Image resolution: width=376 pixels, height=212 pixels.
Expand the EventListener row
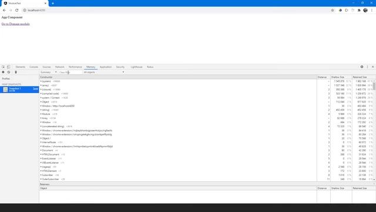tap(41, 158)
